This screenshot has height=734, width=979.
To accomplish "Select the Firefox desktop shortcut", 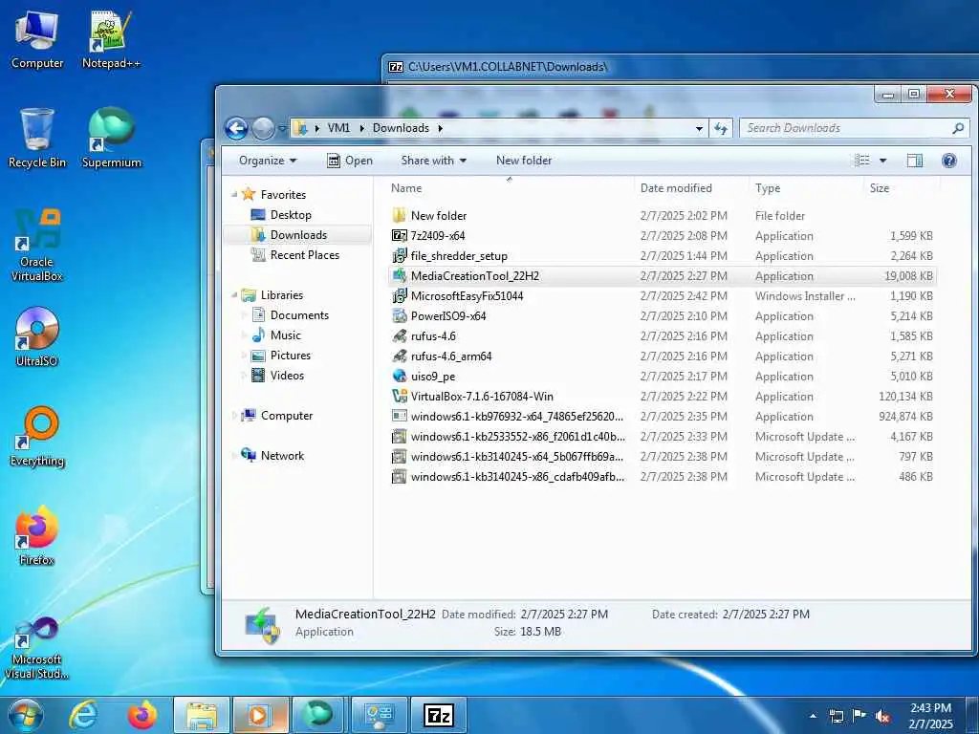I will pos(37,536).
